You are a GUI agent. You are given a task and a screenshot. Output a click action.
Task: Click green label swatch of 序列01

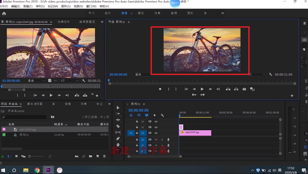tap(4, 135)
